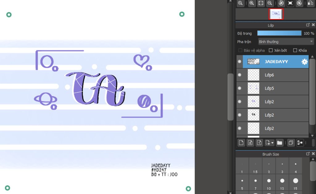Click layer list scroll up arrow

coord(312,56)
